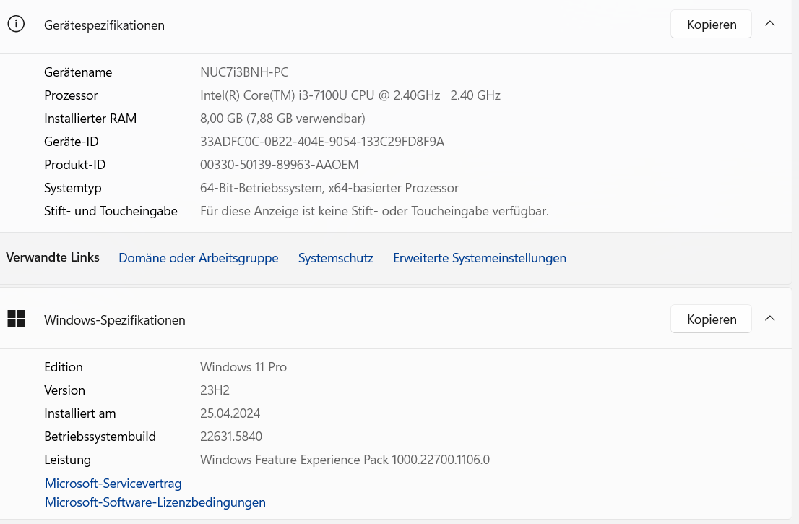Open the Microsoft-Servicevertrag link

[x=113, y=484]
